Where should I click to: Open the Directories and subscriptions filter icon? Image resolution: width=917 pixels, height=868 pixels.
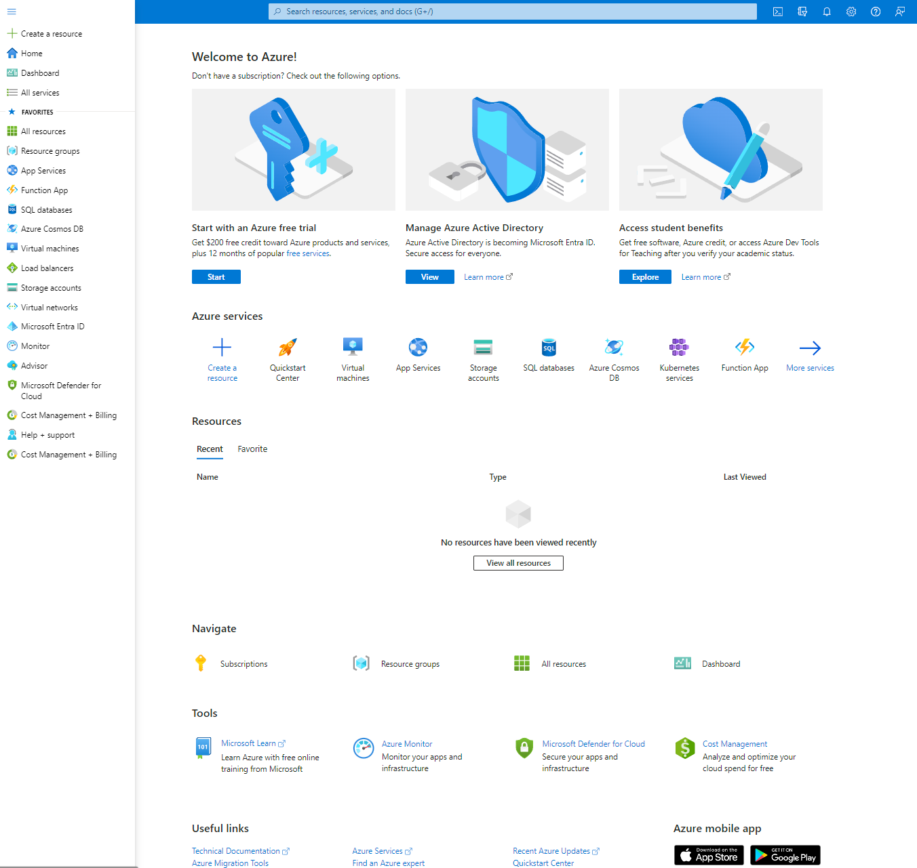point(802,12)
